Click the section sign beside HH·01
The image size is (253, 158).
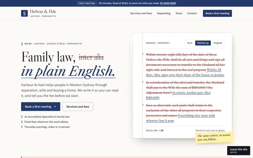pos(22,44)
